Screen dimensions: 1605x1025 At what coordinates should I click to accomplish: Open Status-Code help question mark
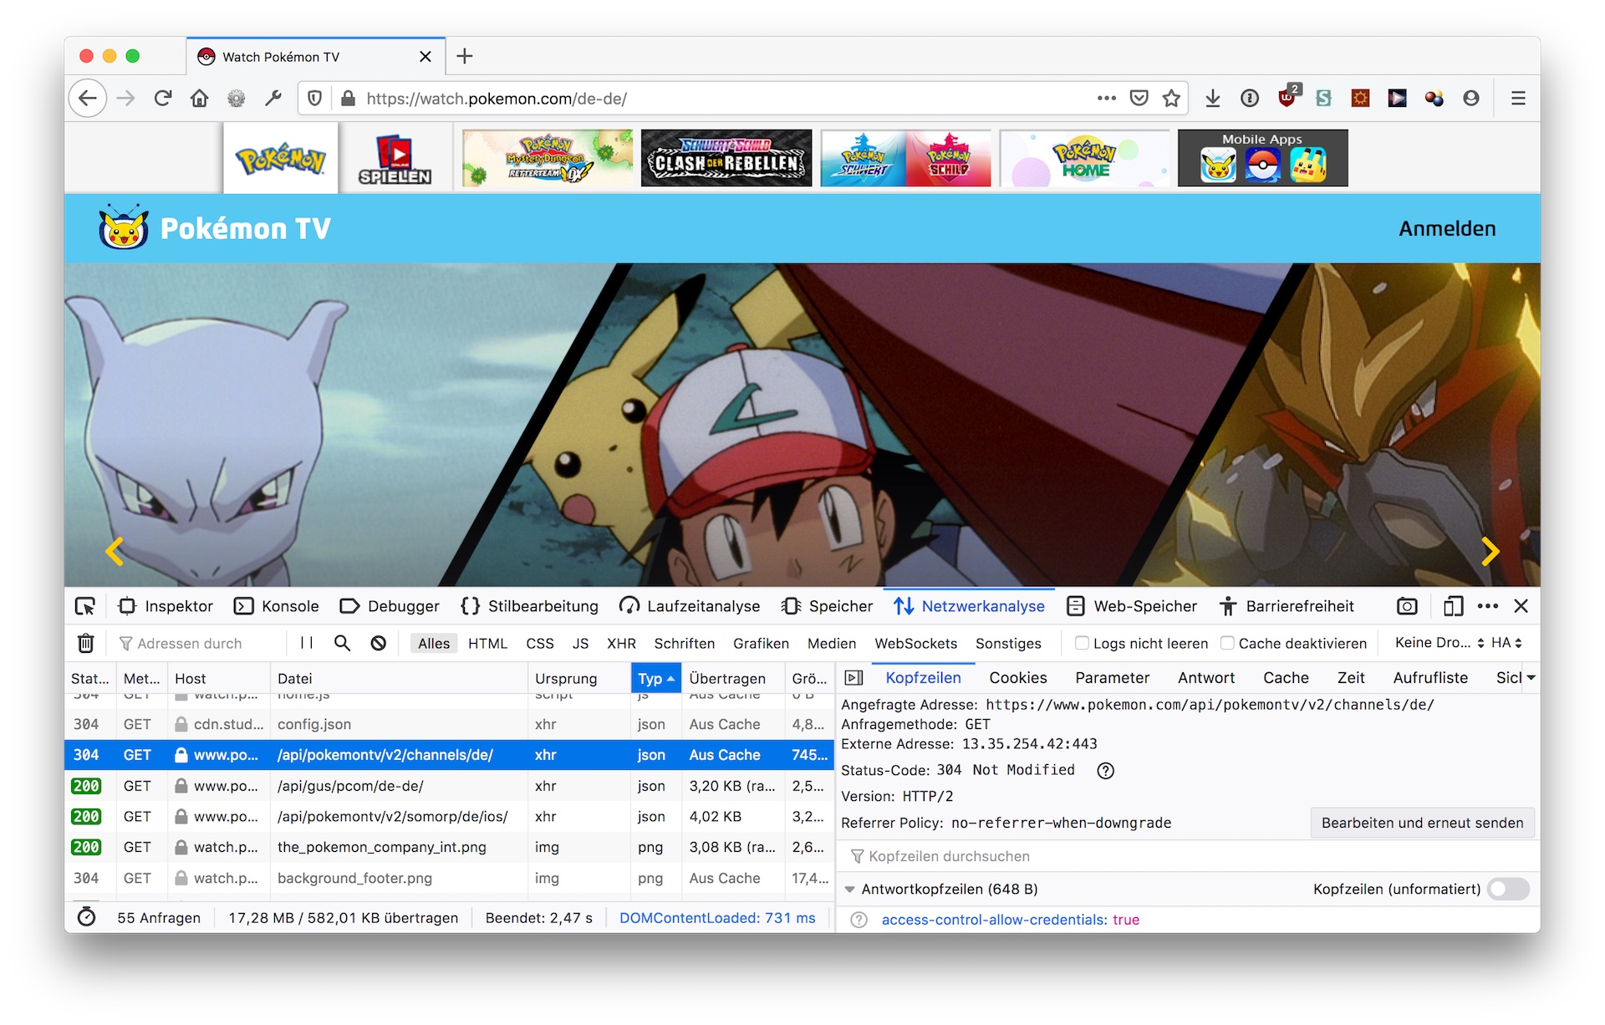tap(1105, 771)
